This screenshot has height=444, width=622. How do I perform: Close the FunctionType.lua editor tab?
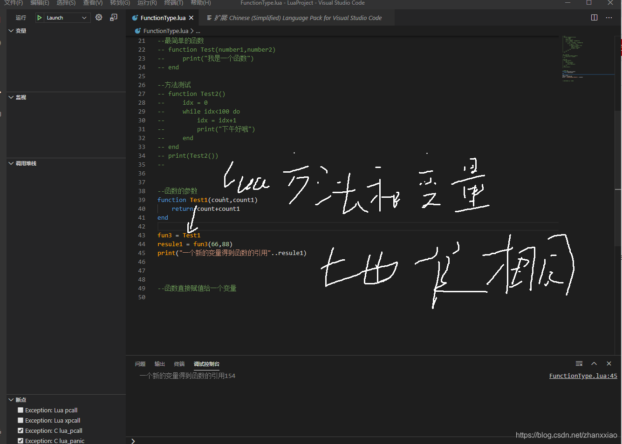pos(191,18)
